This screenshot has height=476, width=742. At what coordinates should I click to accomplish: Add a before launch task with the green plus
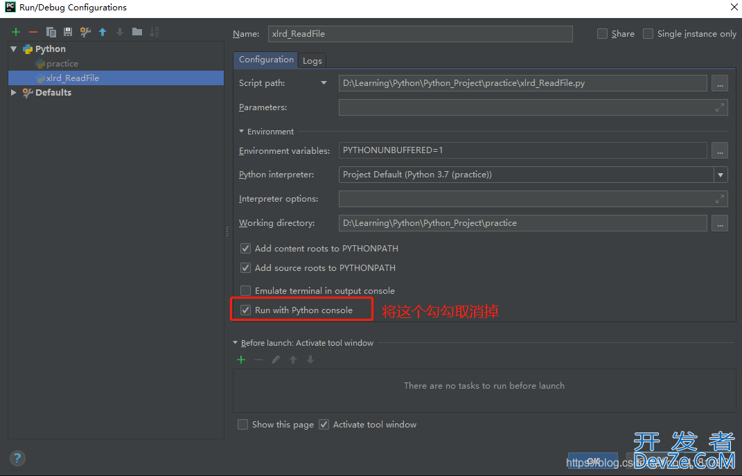241,360
